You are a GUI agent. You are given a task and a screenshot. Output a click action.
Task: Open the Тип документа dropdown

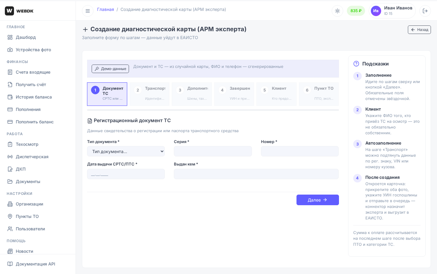pos(126,152)
